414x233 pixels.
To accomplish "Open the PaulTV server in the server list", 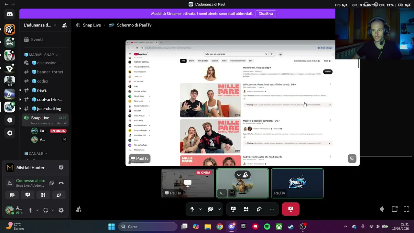I will coord(10,107).
